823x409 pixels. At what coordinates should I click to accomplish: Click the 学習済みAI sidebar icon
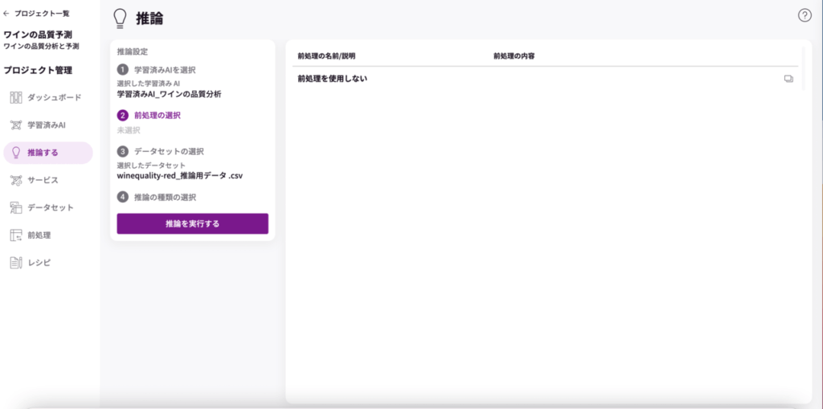click(16, 125)
